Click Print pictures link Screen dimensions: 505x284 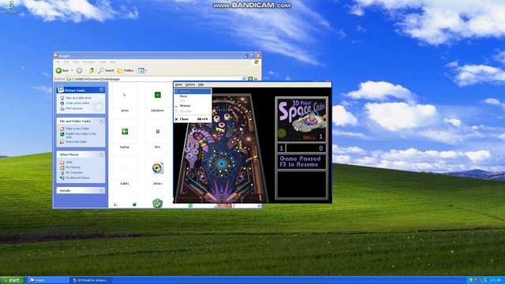(x=72, y=109)
